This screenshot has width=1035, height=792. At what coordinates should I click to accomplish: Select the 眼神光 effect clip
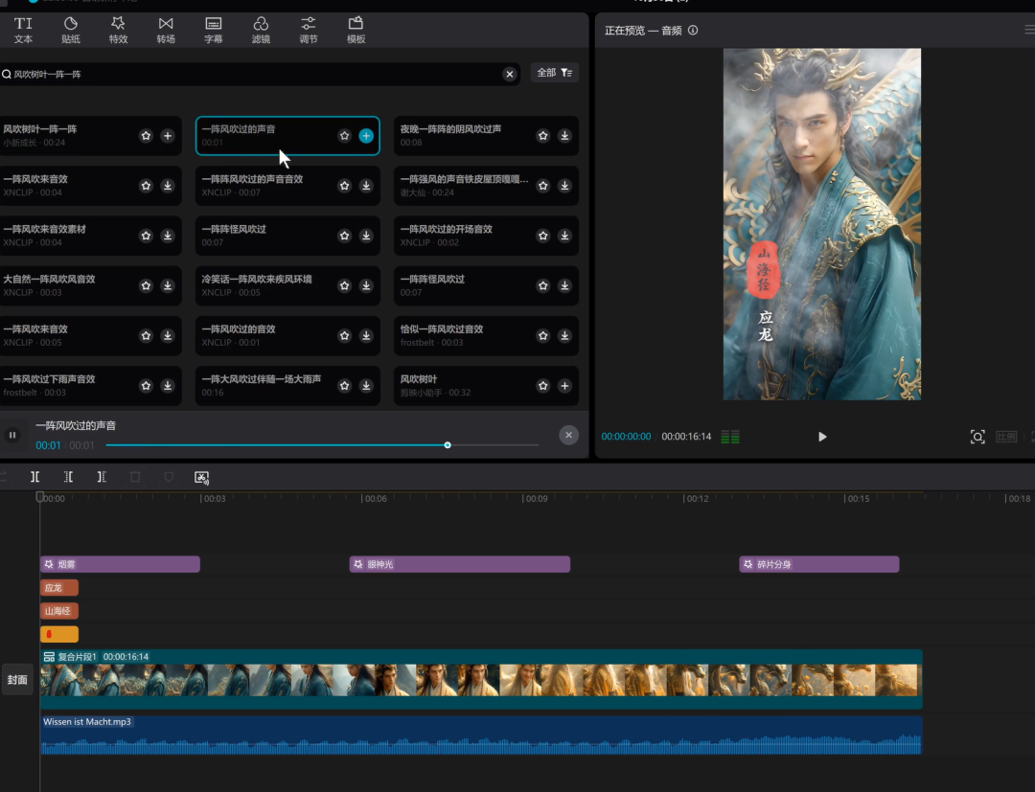[x=459, y=564]
